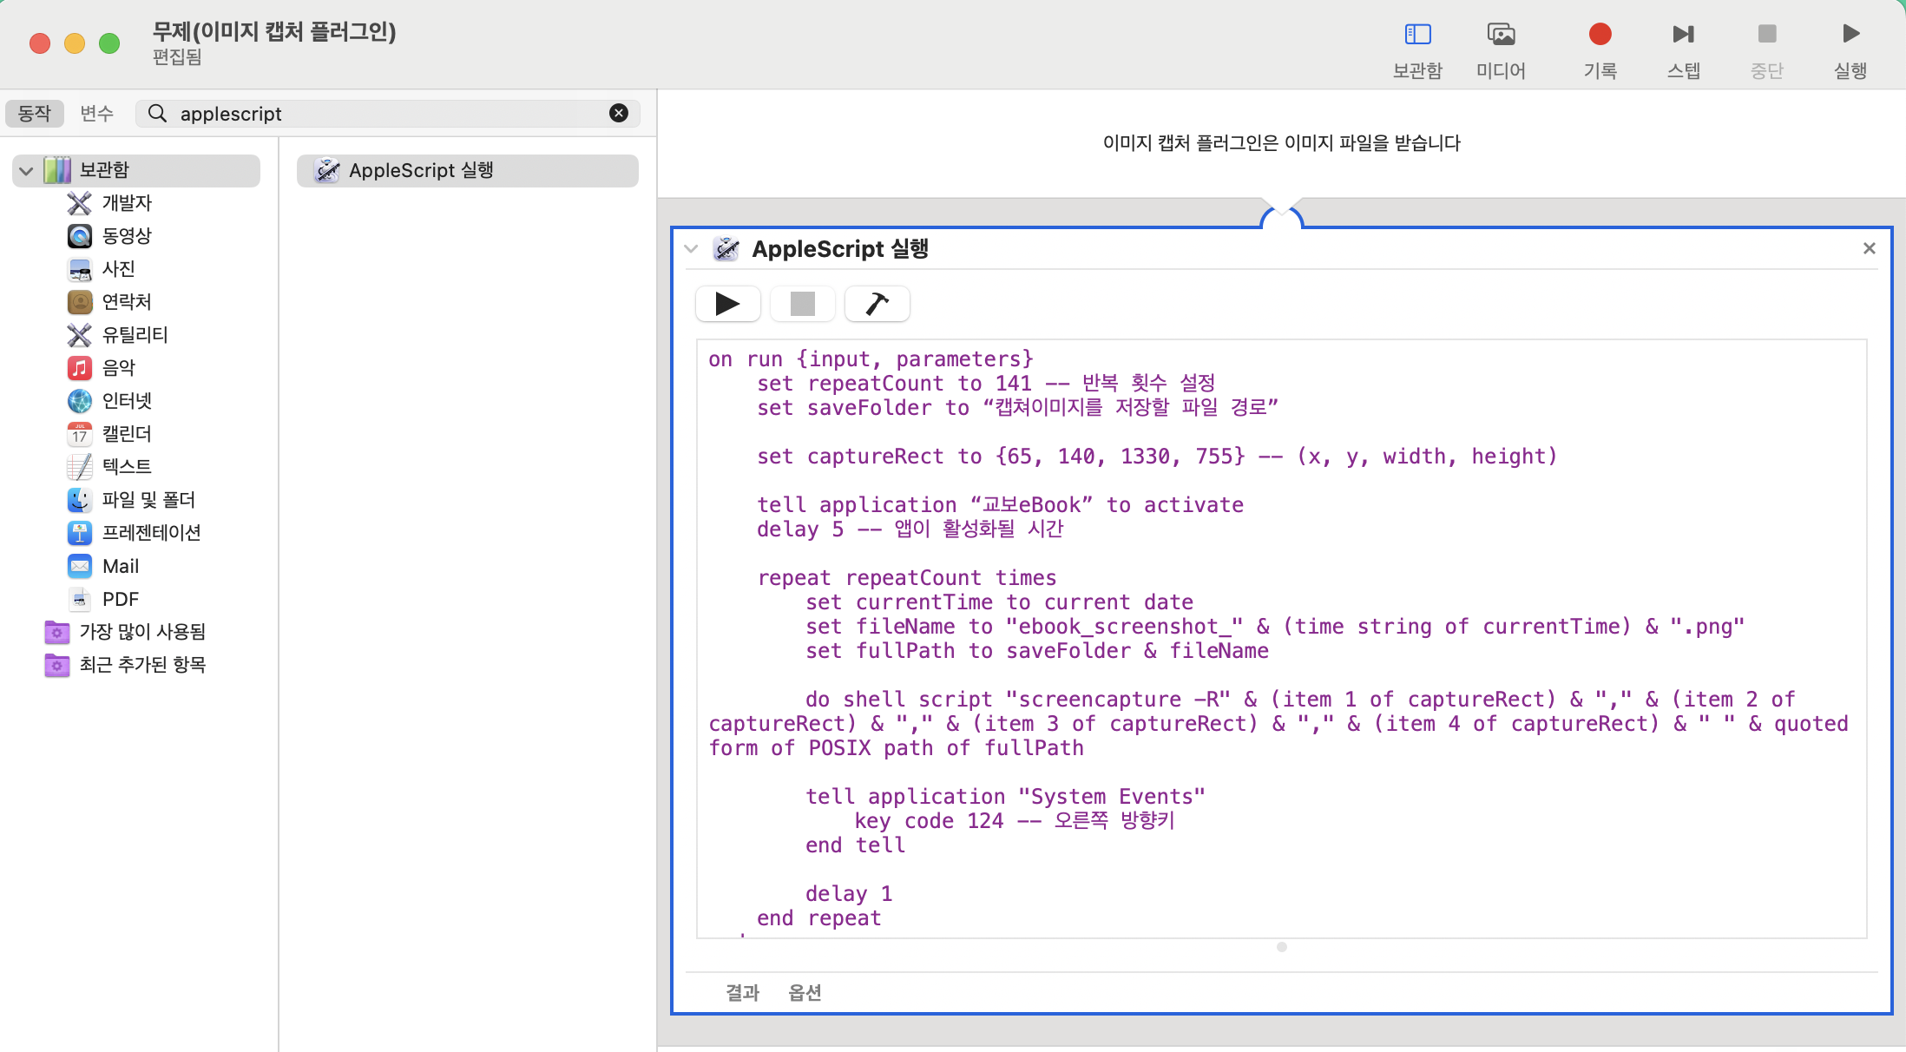
Task: Clear the applescript search field
Action: 618,113
